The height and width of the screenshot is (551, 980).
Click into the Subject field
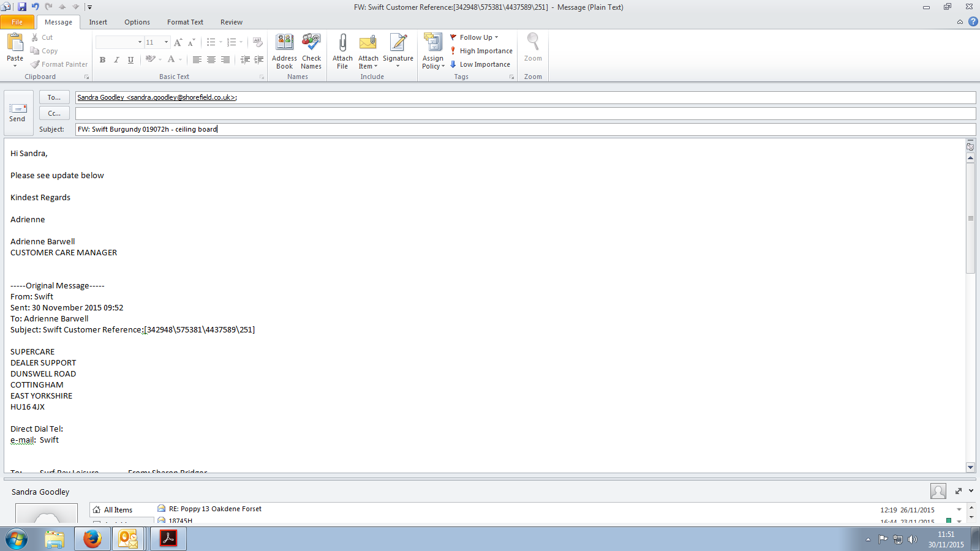pyautogui.click(x=526, y=129)
